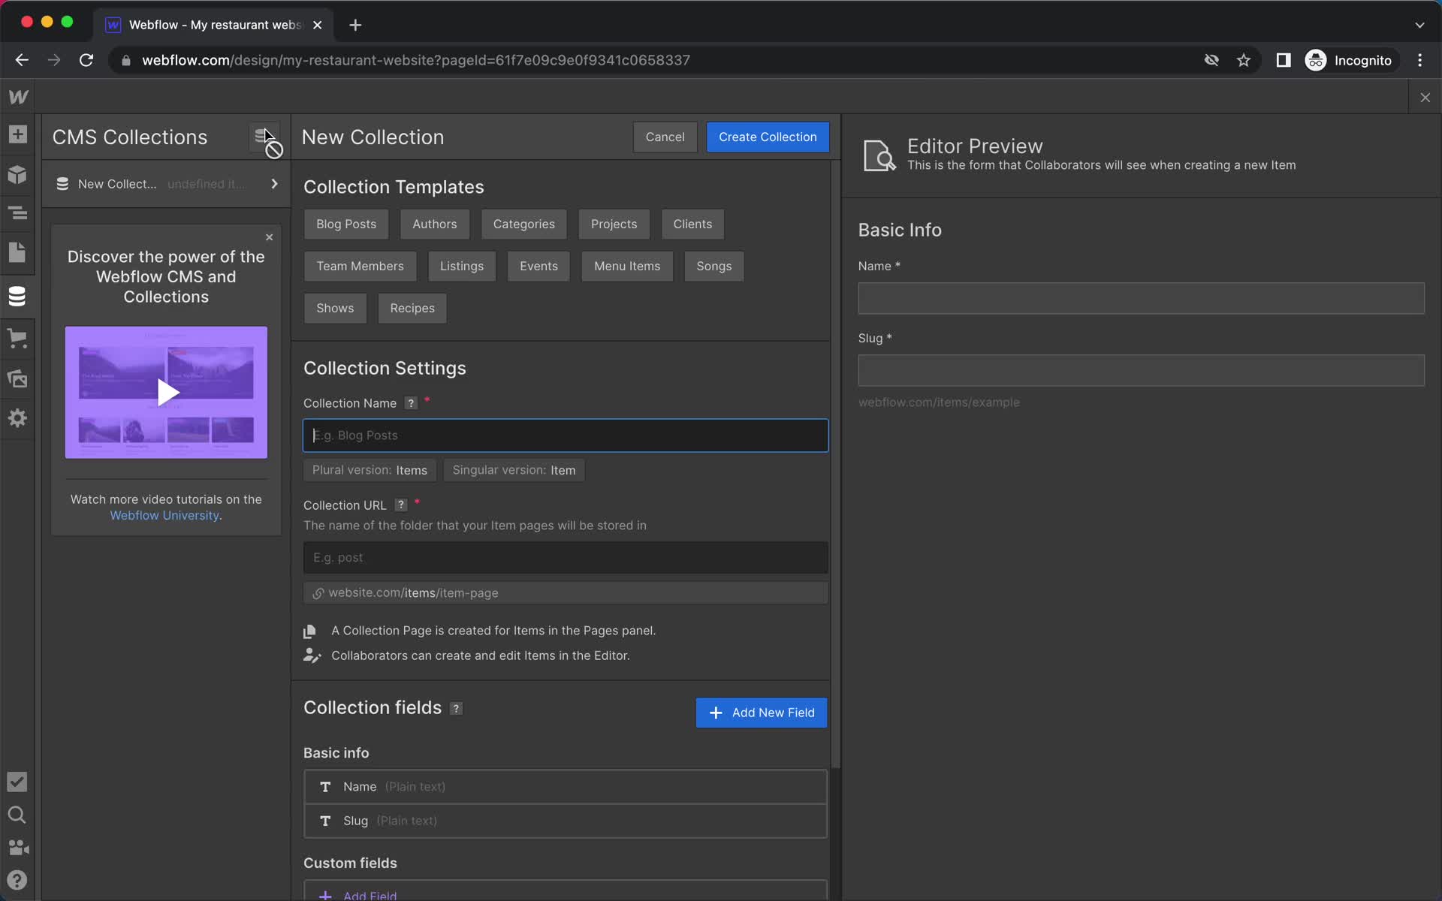Click the Publish/site status icon
This screenshot has height=901, width=1442.
pos(17,781)
